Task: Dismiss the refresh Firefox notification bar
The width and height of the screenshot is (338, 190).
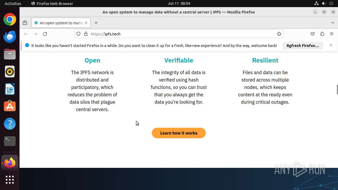Action: [331, 45]
